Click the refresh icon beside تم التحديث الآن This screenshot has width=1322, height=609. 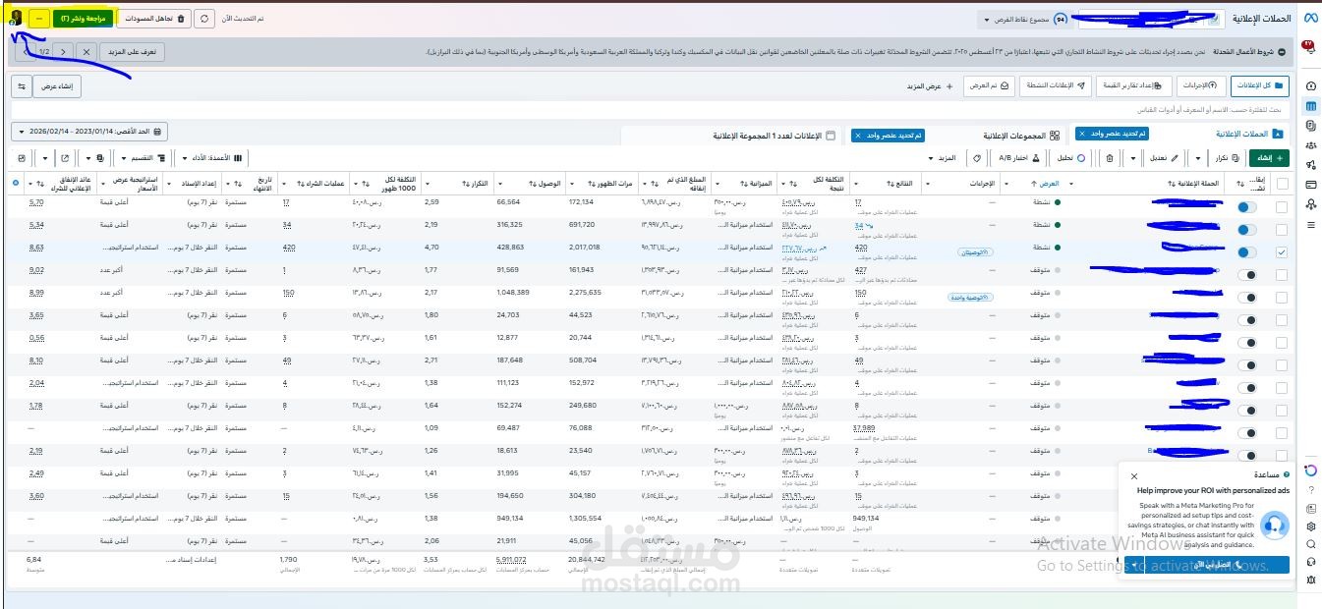[204, 19]
